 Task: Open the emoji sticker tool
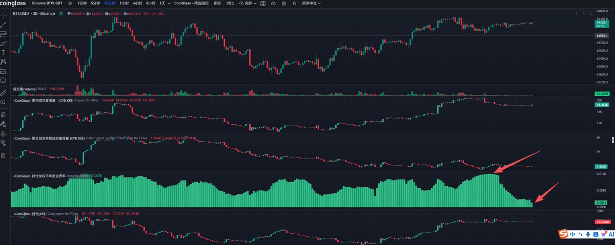(x=4, y=80)
